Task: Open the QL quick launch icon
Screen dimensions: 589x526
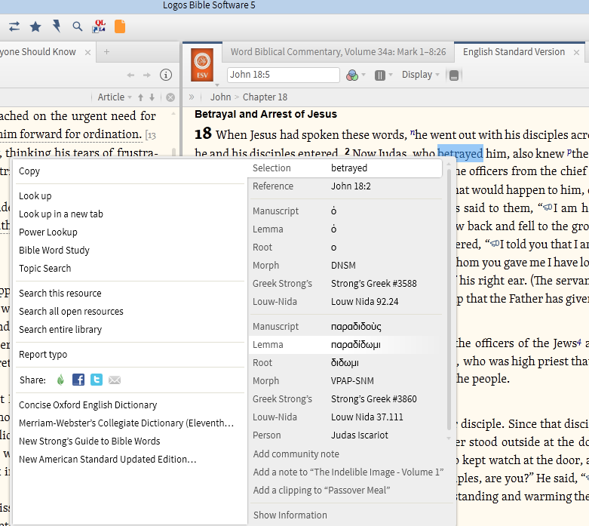Action: pyautogui.click(x=99, y=26)
